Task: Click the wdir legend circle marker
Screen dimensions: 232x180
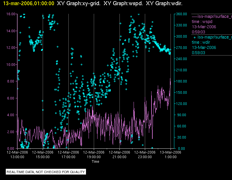Action: (x=194, y=37)
